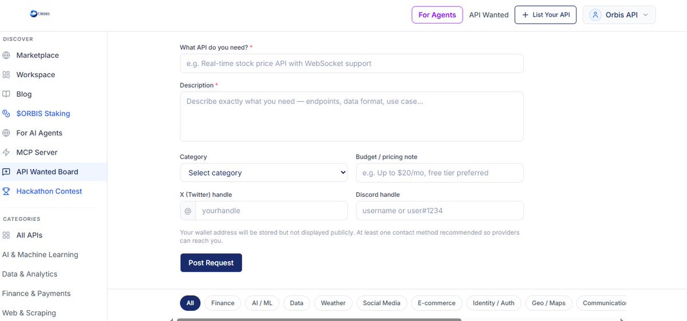Filter requests by Identity / Auth chip
The image size is (687, 321).
click(x=493, y=303)
